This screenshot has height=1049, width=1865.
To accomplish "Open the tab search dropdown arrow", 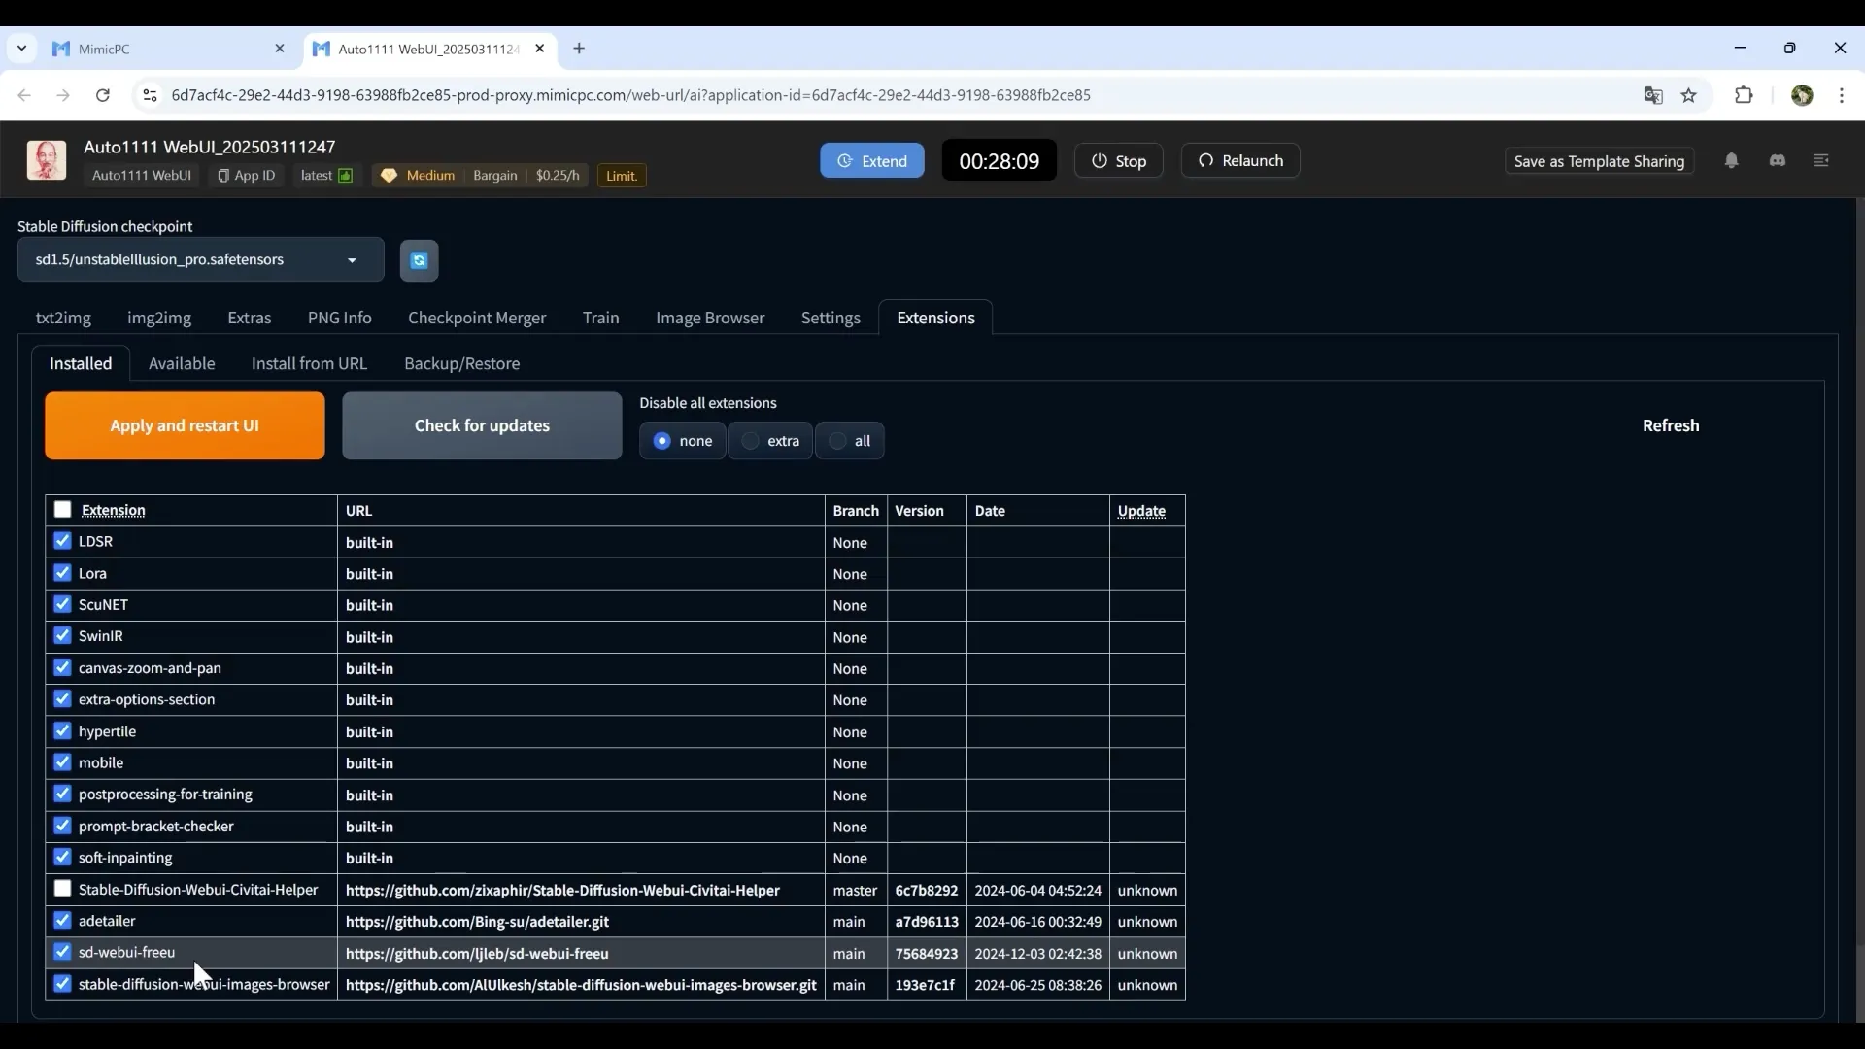I will point(21,49).
